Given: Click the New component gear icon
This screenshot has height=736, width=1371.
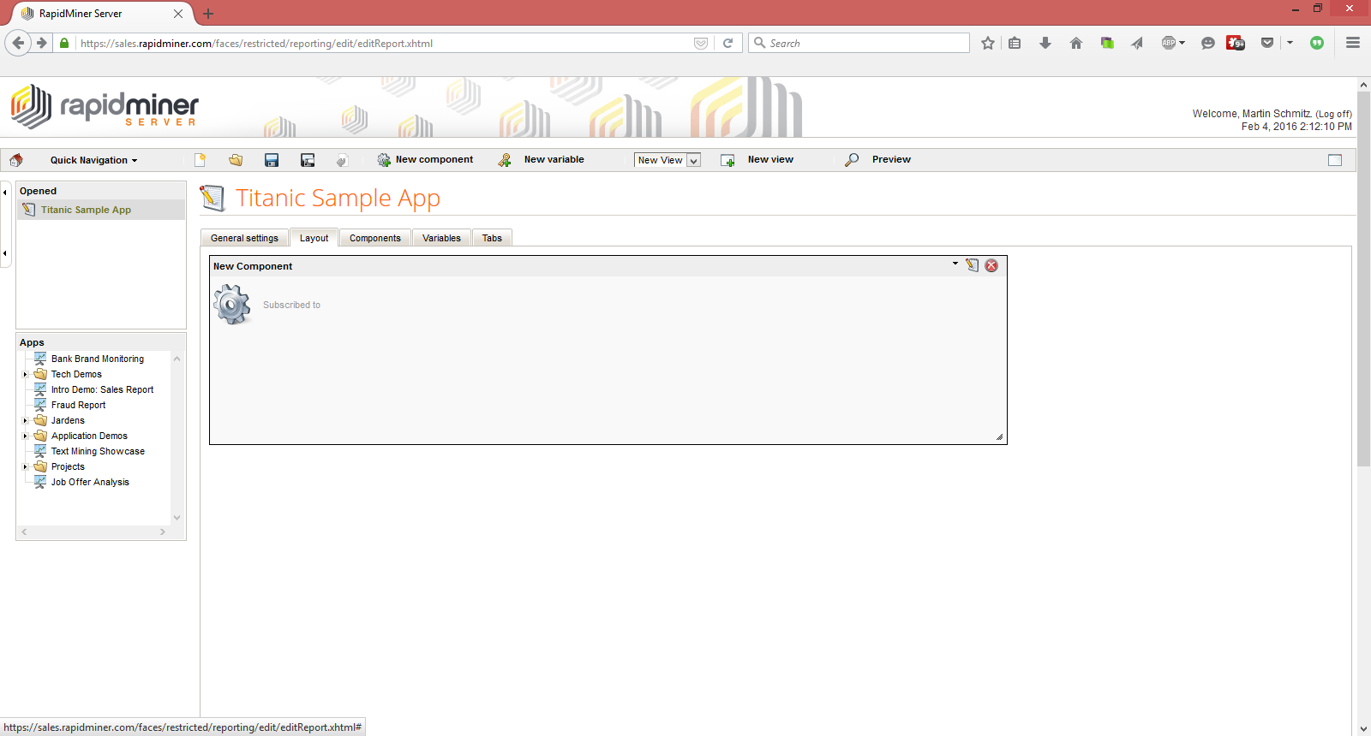Looking at the screenshot, I should (384, 160).
